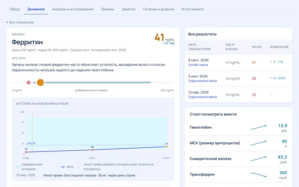Viewport: 299px width, 187px height.
Task: Click the dashed supplement legend marker icon
Action: [x=78, y=167]
